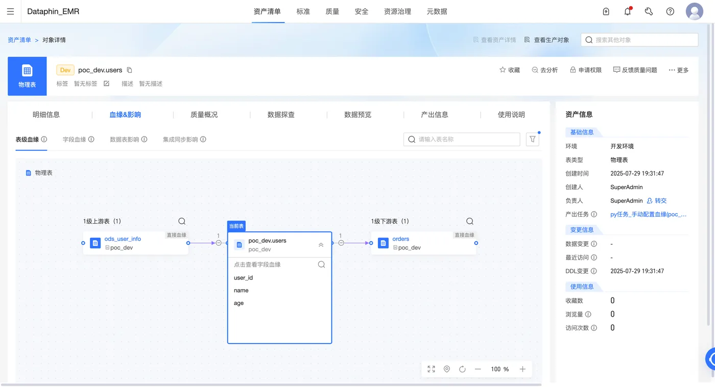
Task: Click info icon beside 浏览量
Action: pyautogui.click(x=588, y=315)
